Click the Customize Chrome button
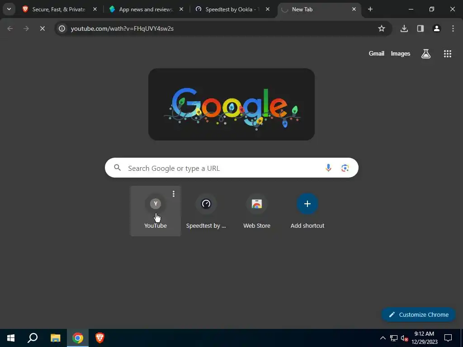The height and width of the screenshot is (347, 463). [418, 314]
